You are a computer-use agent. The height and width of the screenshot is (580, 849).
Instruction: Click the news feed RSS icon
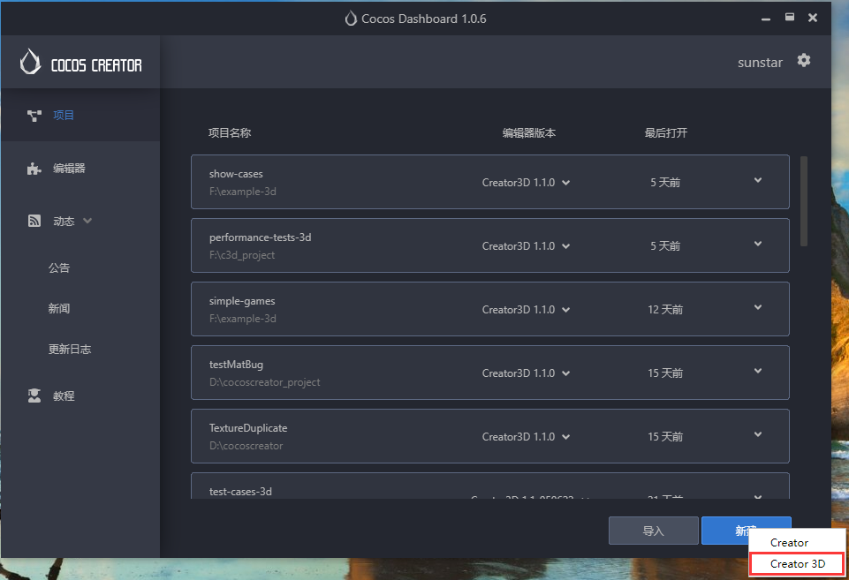point(34,221)
